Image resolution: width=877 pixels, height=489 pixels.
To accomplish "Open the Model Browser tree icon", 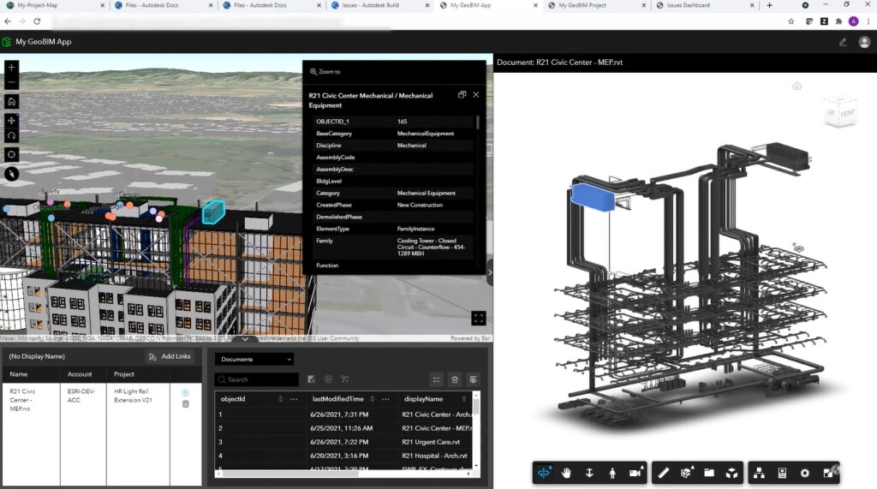I will 759,473.
